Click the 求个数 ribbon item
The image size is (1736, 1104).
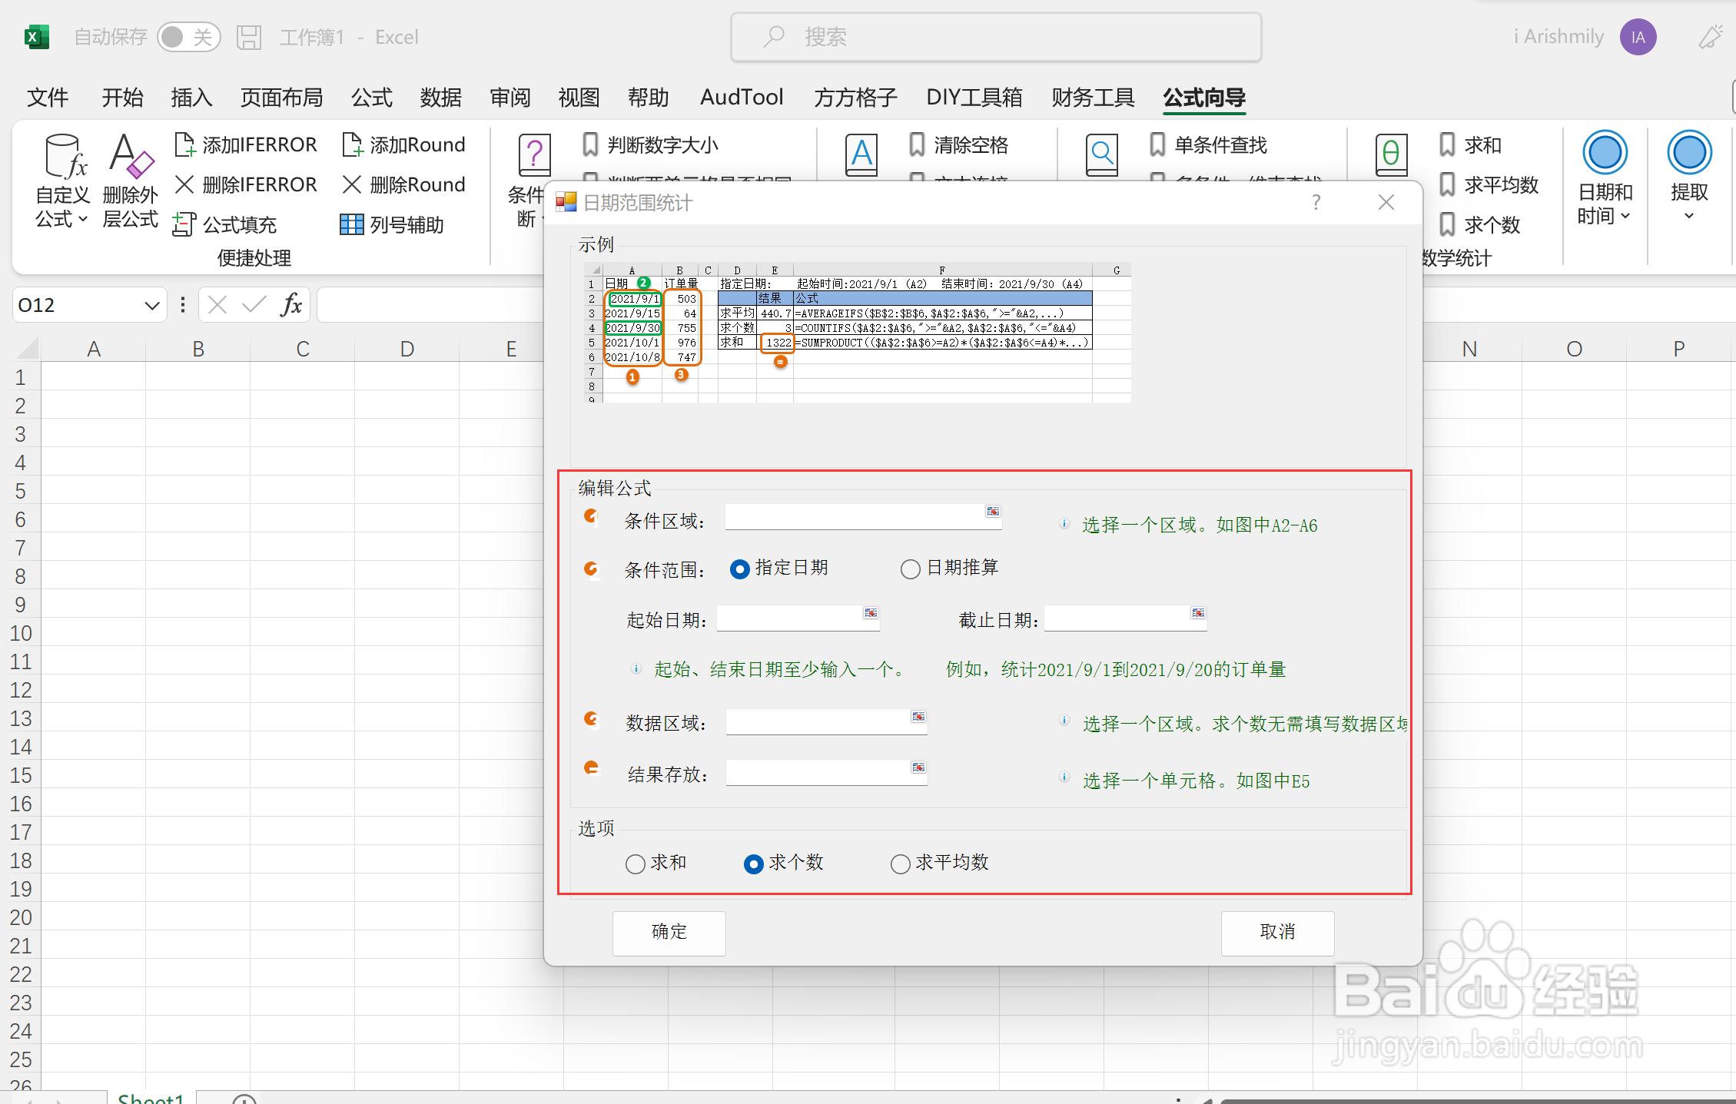click(x=1480, y=224)
